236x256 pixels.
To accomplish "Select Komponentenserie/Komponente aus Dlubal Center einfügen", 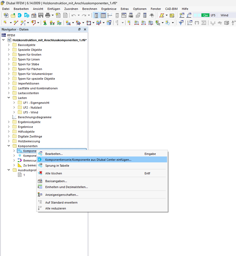I will tap(102, 160).
